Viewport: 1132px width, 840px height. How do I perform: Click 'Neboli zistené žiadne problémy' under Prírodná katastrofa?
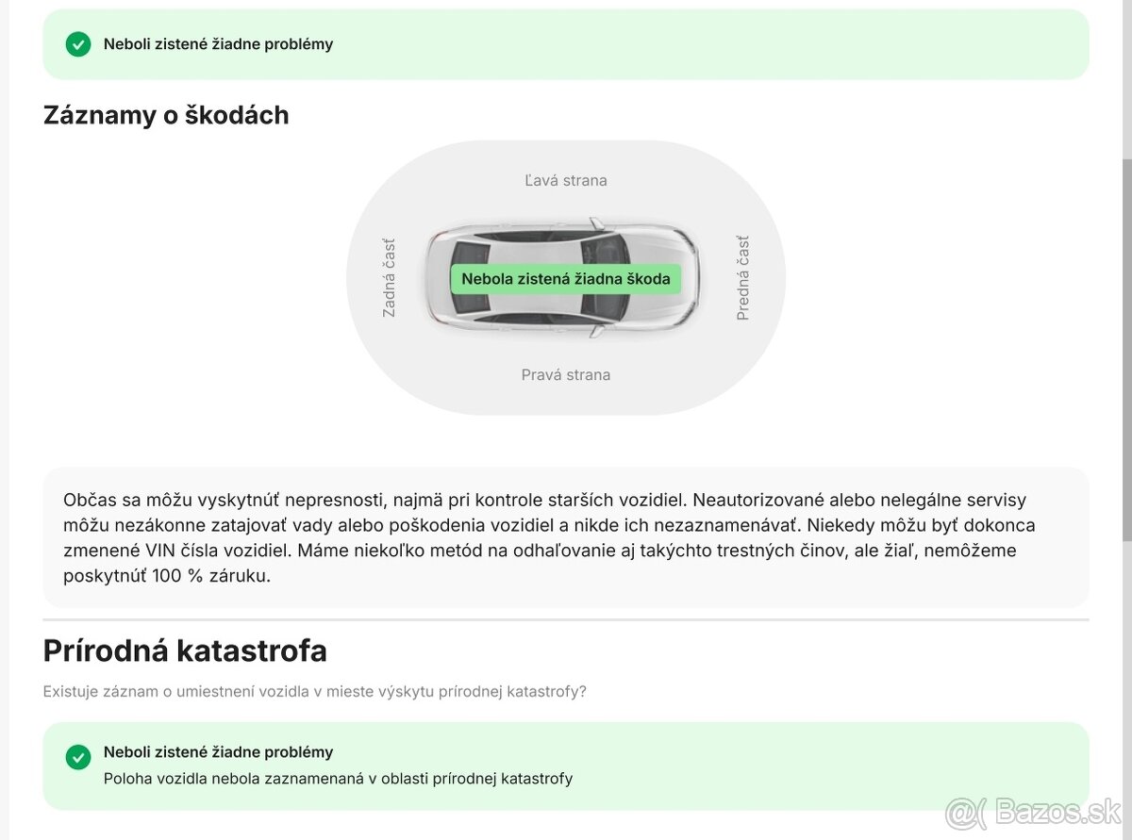pyautogui.click(x=218, y=752)
